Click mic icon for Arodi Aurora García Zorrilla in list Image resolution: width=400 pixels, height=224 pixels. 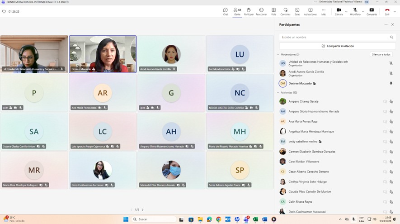tap(391, 73)
